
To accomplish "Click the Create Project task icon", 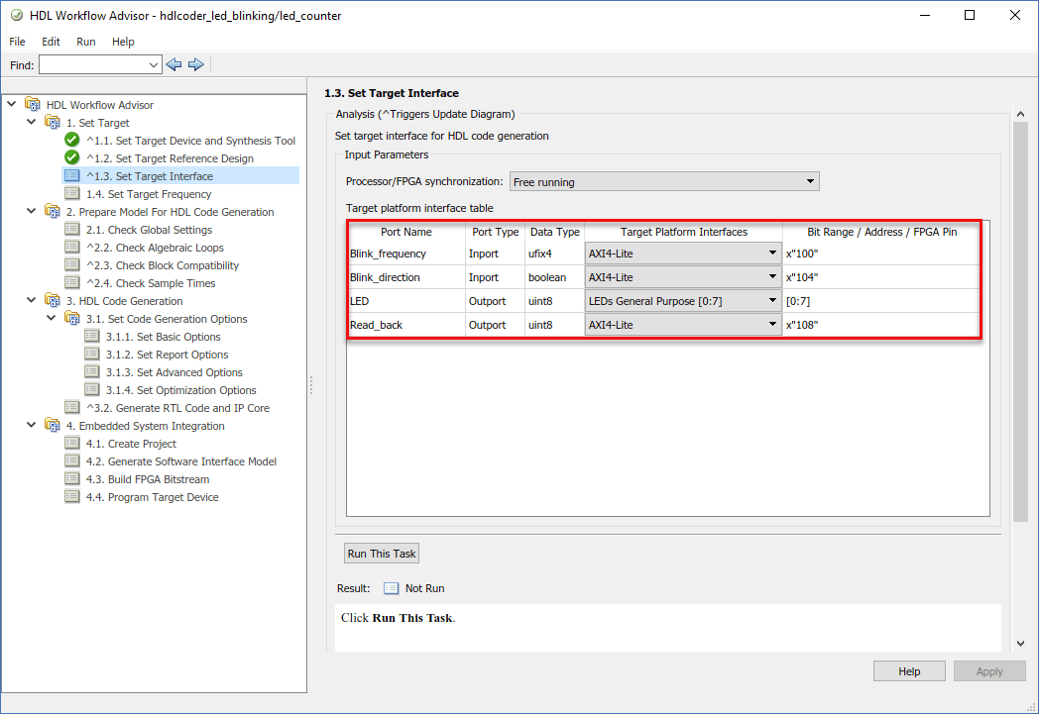I will click(x=71, y=444).
